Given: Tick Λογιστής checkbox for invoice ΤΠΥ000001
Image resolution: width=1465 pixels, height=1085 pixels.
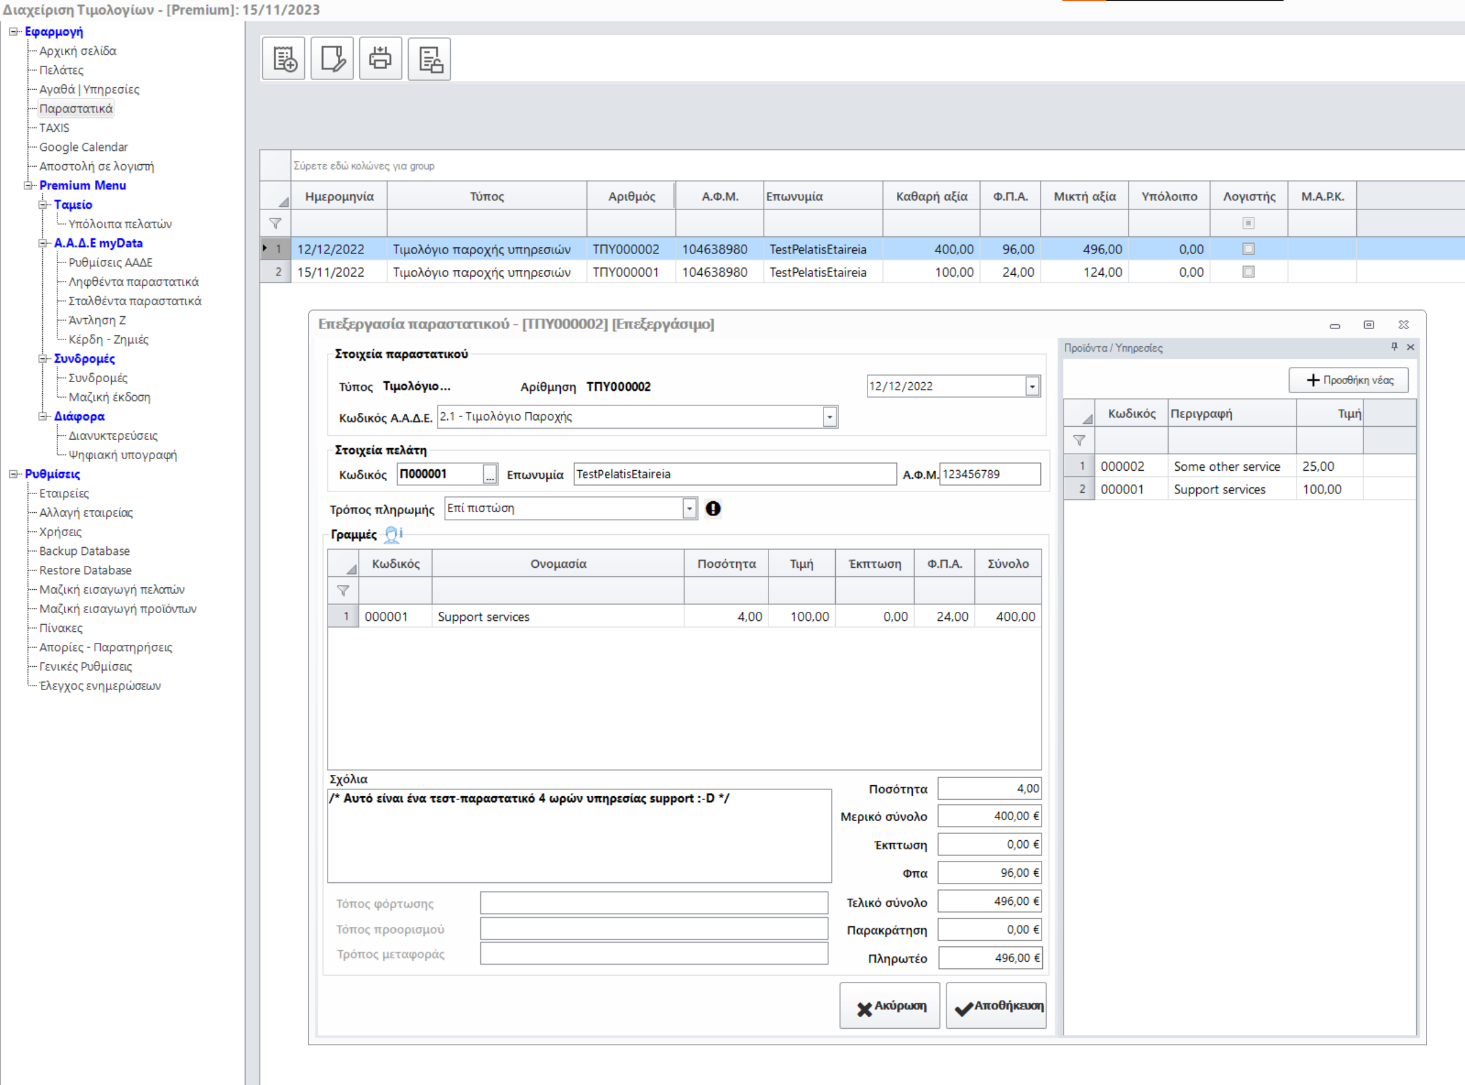Looking at the screenshot, I should (1248, 272).
